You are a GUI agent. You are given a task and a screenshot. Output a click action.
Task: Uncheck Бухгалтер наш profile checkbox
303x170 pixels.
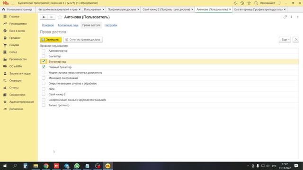44,61
